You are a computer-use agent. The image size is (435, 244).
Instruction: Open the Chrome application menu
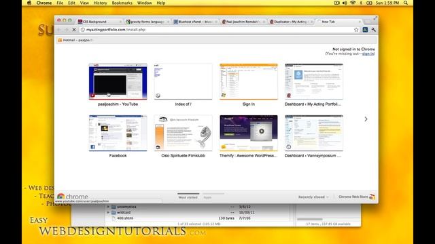click(43, 3)
